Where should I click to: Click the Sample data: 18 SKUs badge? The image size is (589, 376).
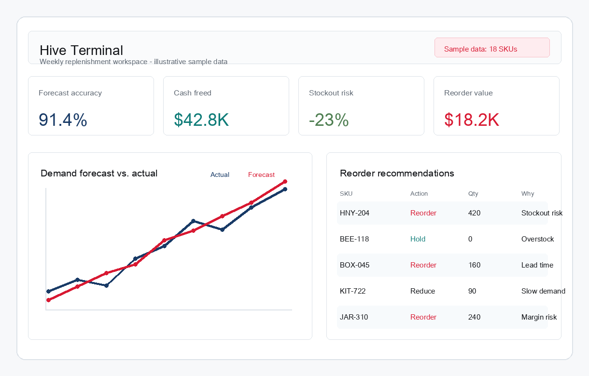pyautogui.click(x=492, y=48)
